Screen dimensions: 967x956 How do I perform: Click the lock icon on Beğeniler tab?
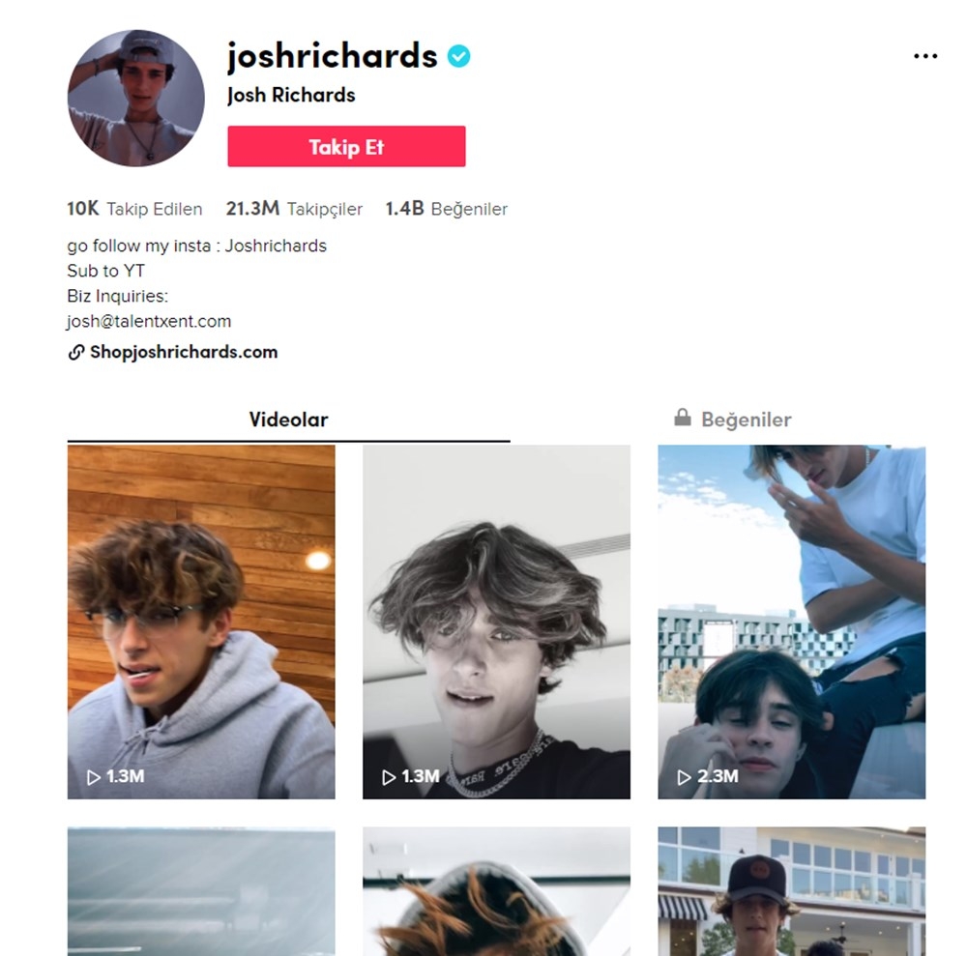pos(682,418)
